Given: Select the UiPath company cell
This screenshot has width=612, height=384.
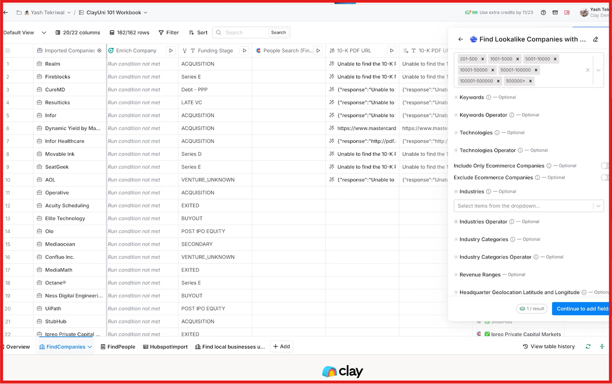Looking at the screenshot, I should tap(70, 308).
